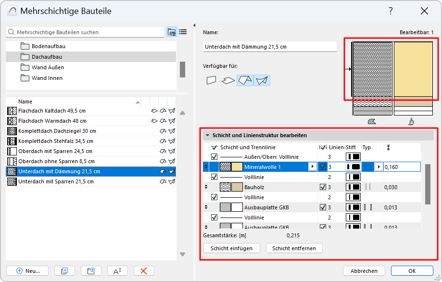Open help with question mark icon
Viewport: 442px width, 282px height.
pyautogui.click(x=391, y=11)
